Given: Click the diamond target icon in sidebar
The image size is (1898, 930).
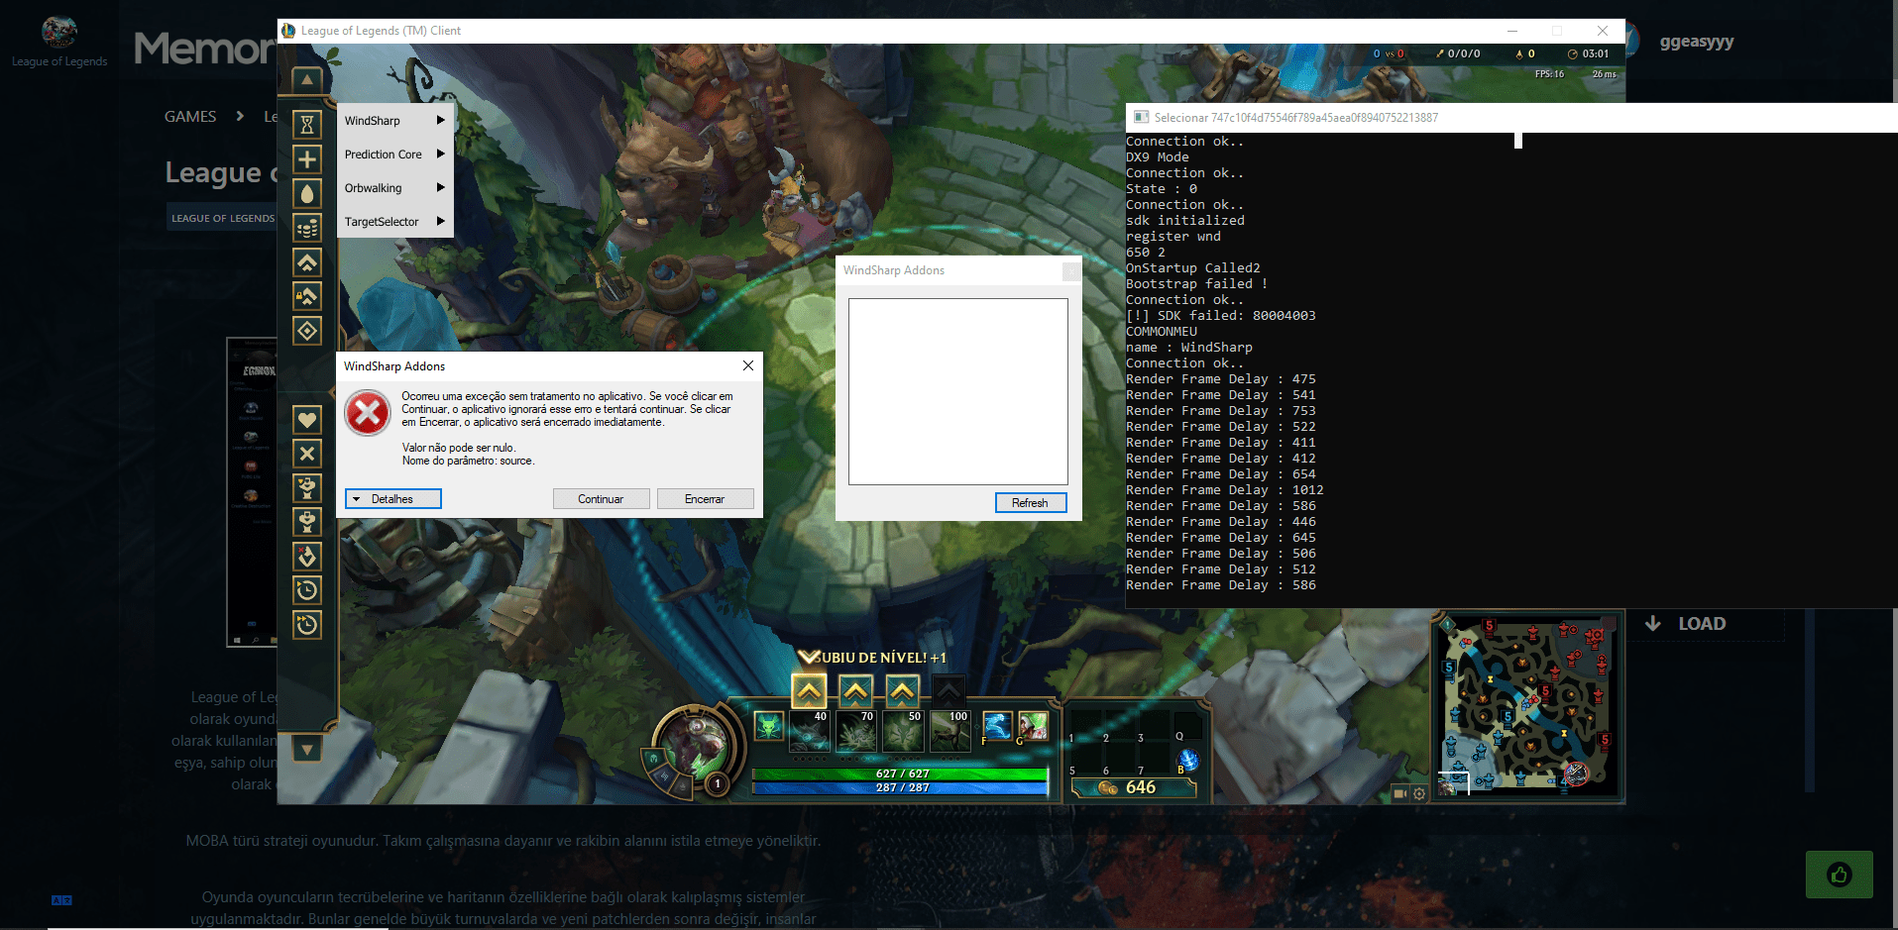Looking at the screenshot, I should pyautogui.click(x=307, y=331).
